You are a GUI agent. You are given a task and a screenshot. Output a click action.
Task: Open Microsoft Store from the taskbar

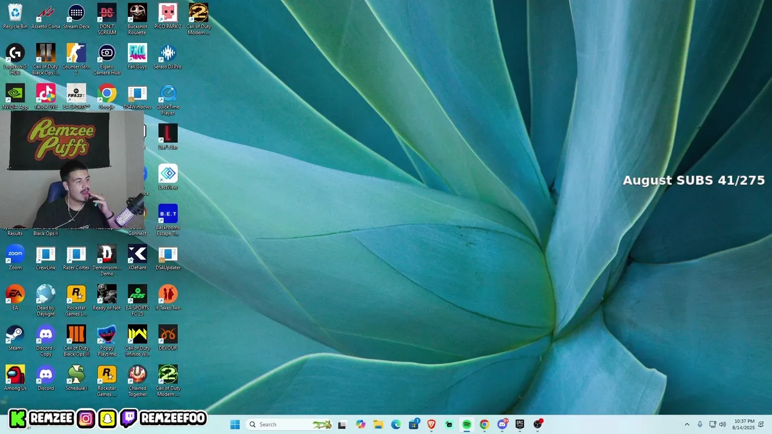coord(414,424)
